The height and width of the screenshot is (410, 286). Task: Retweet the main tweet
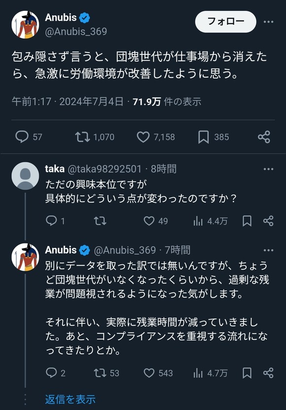tap(82, 137)
